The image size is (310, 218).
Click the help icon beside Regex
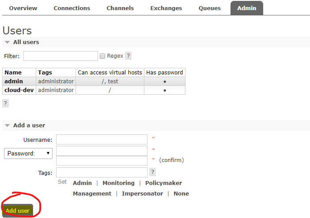128,56
